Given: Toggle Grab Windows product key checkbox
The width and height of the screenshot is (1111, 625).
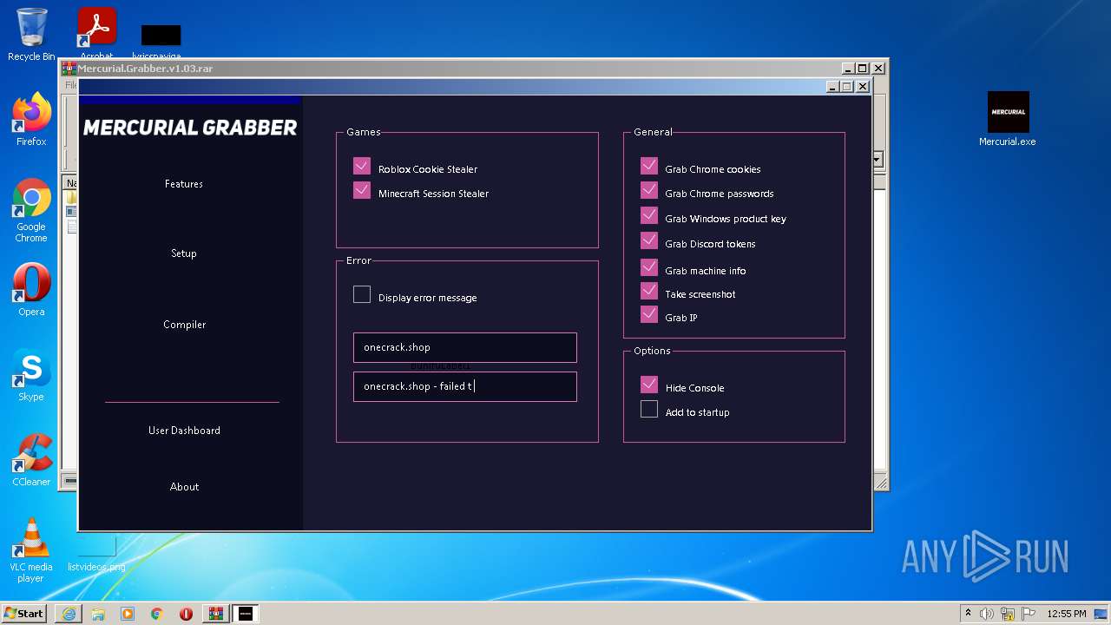Looking at the screenshot, I should (649, 215).
